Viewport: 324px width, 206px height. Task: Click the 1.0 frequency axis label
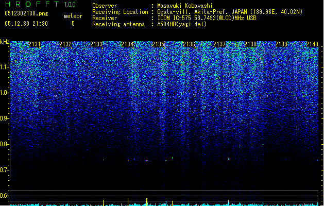pos(4,93)
